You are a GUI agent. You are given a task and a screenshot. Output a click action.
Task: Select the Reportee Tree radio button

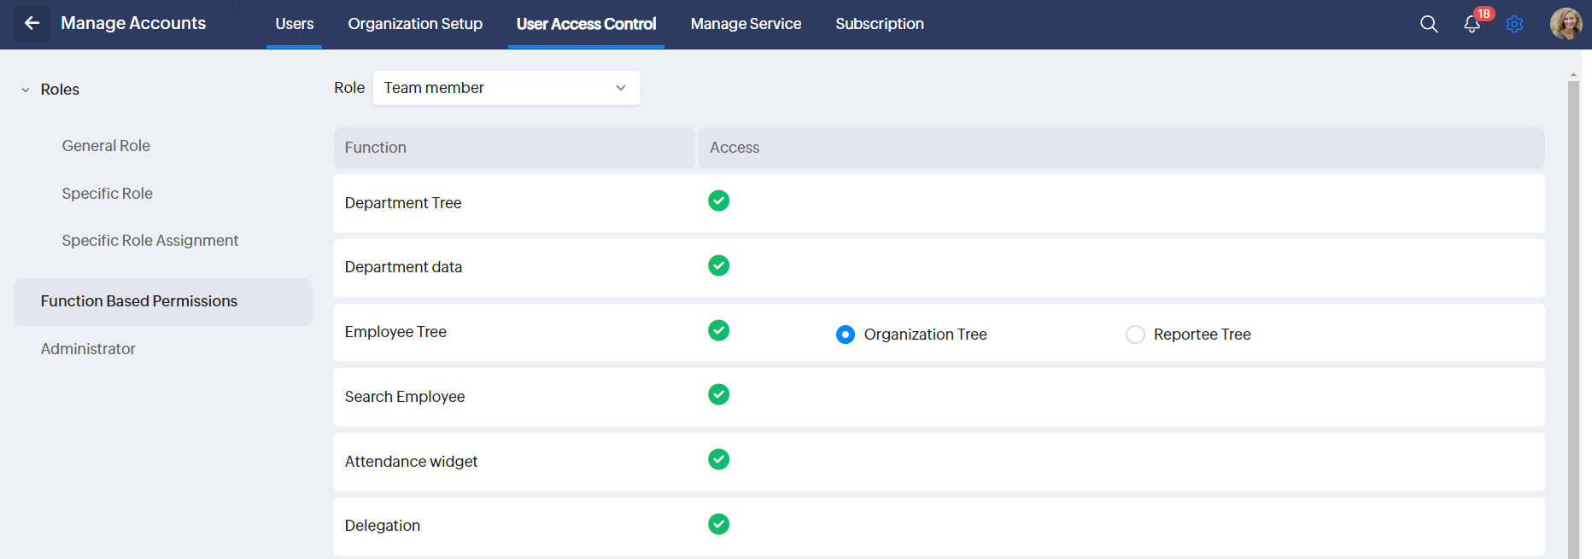click(x=1135, y=335)
